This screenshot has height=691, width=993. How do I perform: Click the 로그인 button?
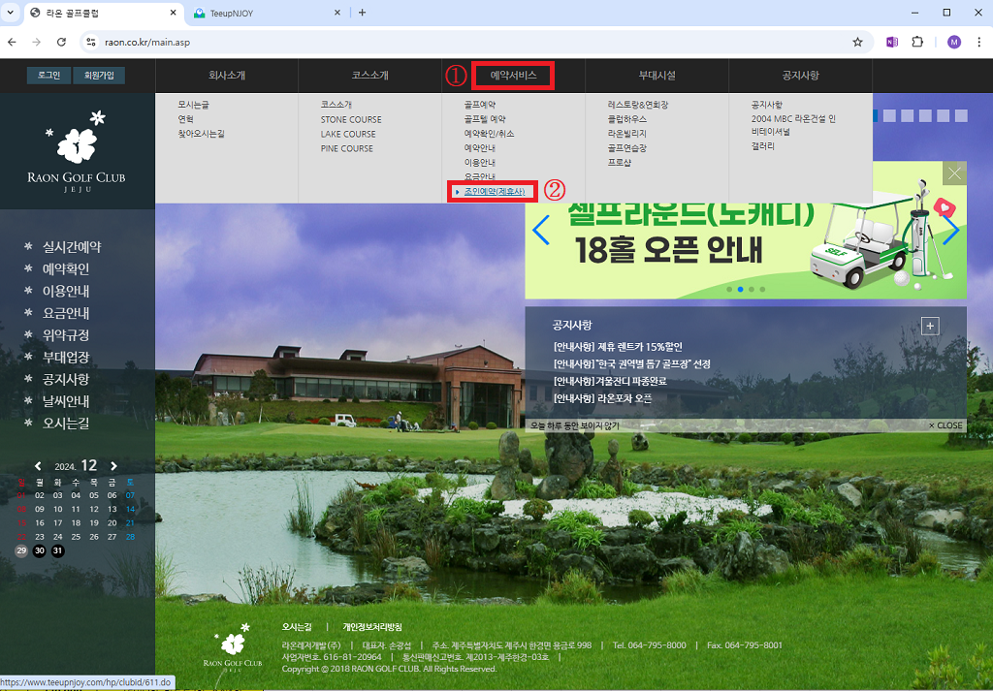(48, 76)
